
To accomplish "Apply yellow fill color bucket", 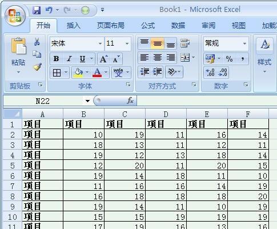I will click(78, 73).
